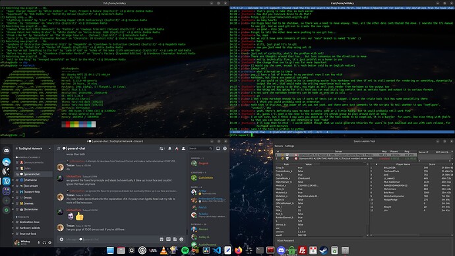Screen dimensions: 455x256
Task: Collapse the Podcasts category
Action: pyautogui.click(x=22, y=217)
